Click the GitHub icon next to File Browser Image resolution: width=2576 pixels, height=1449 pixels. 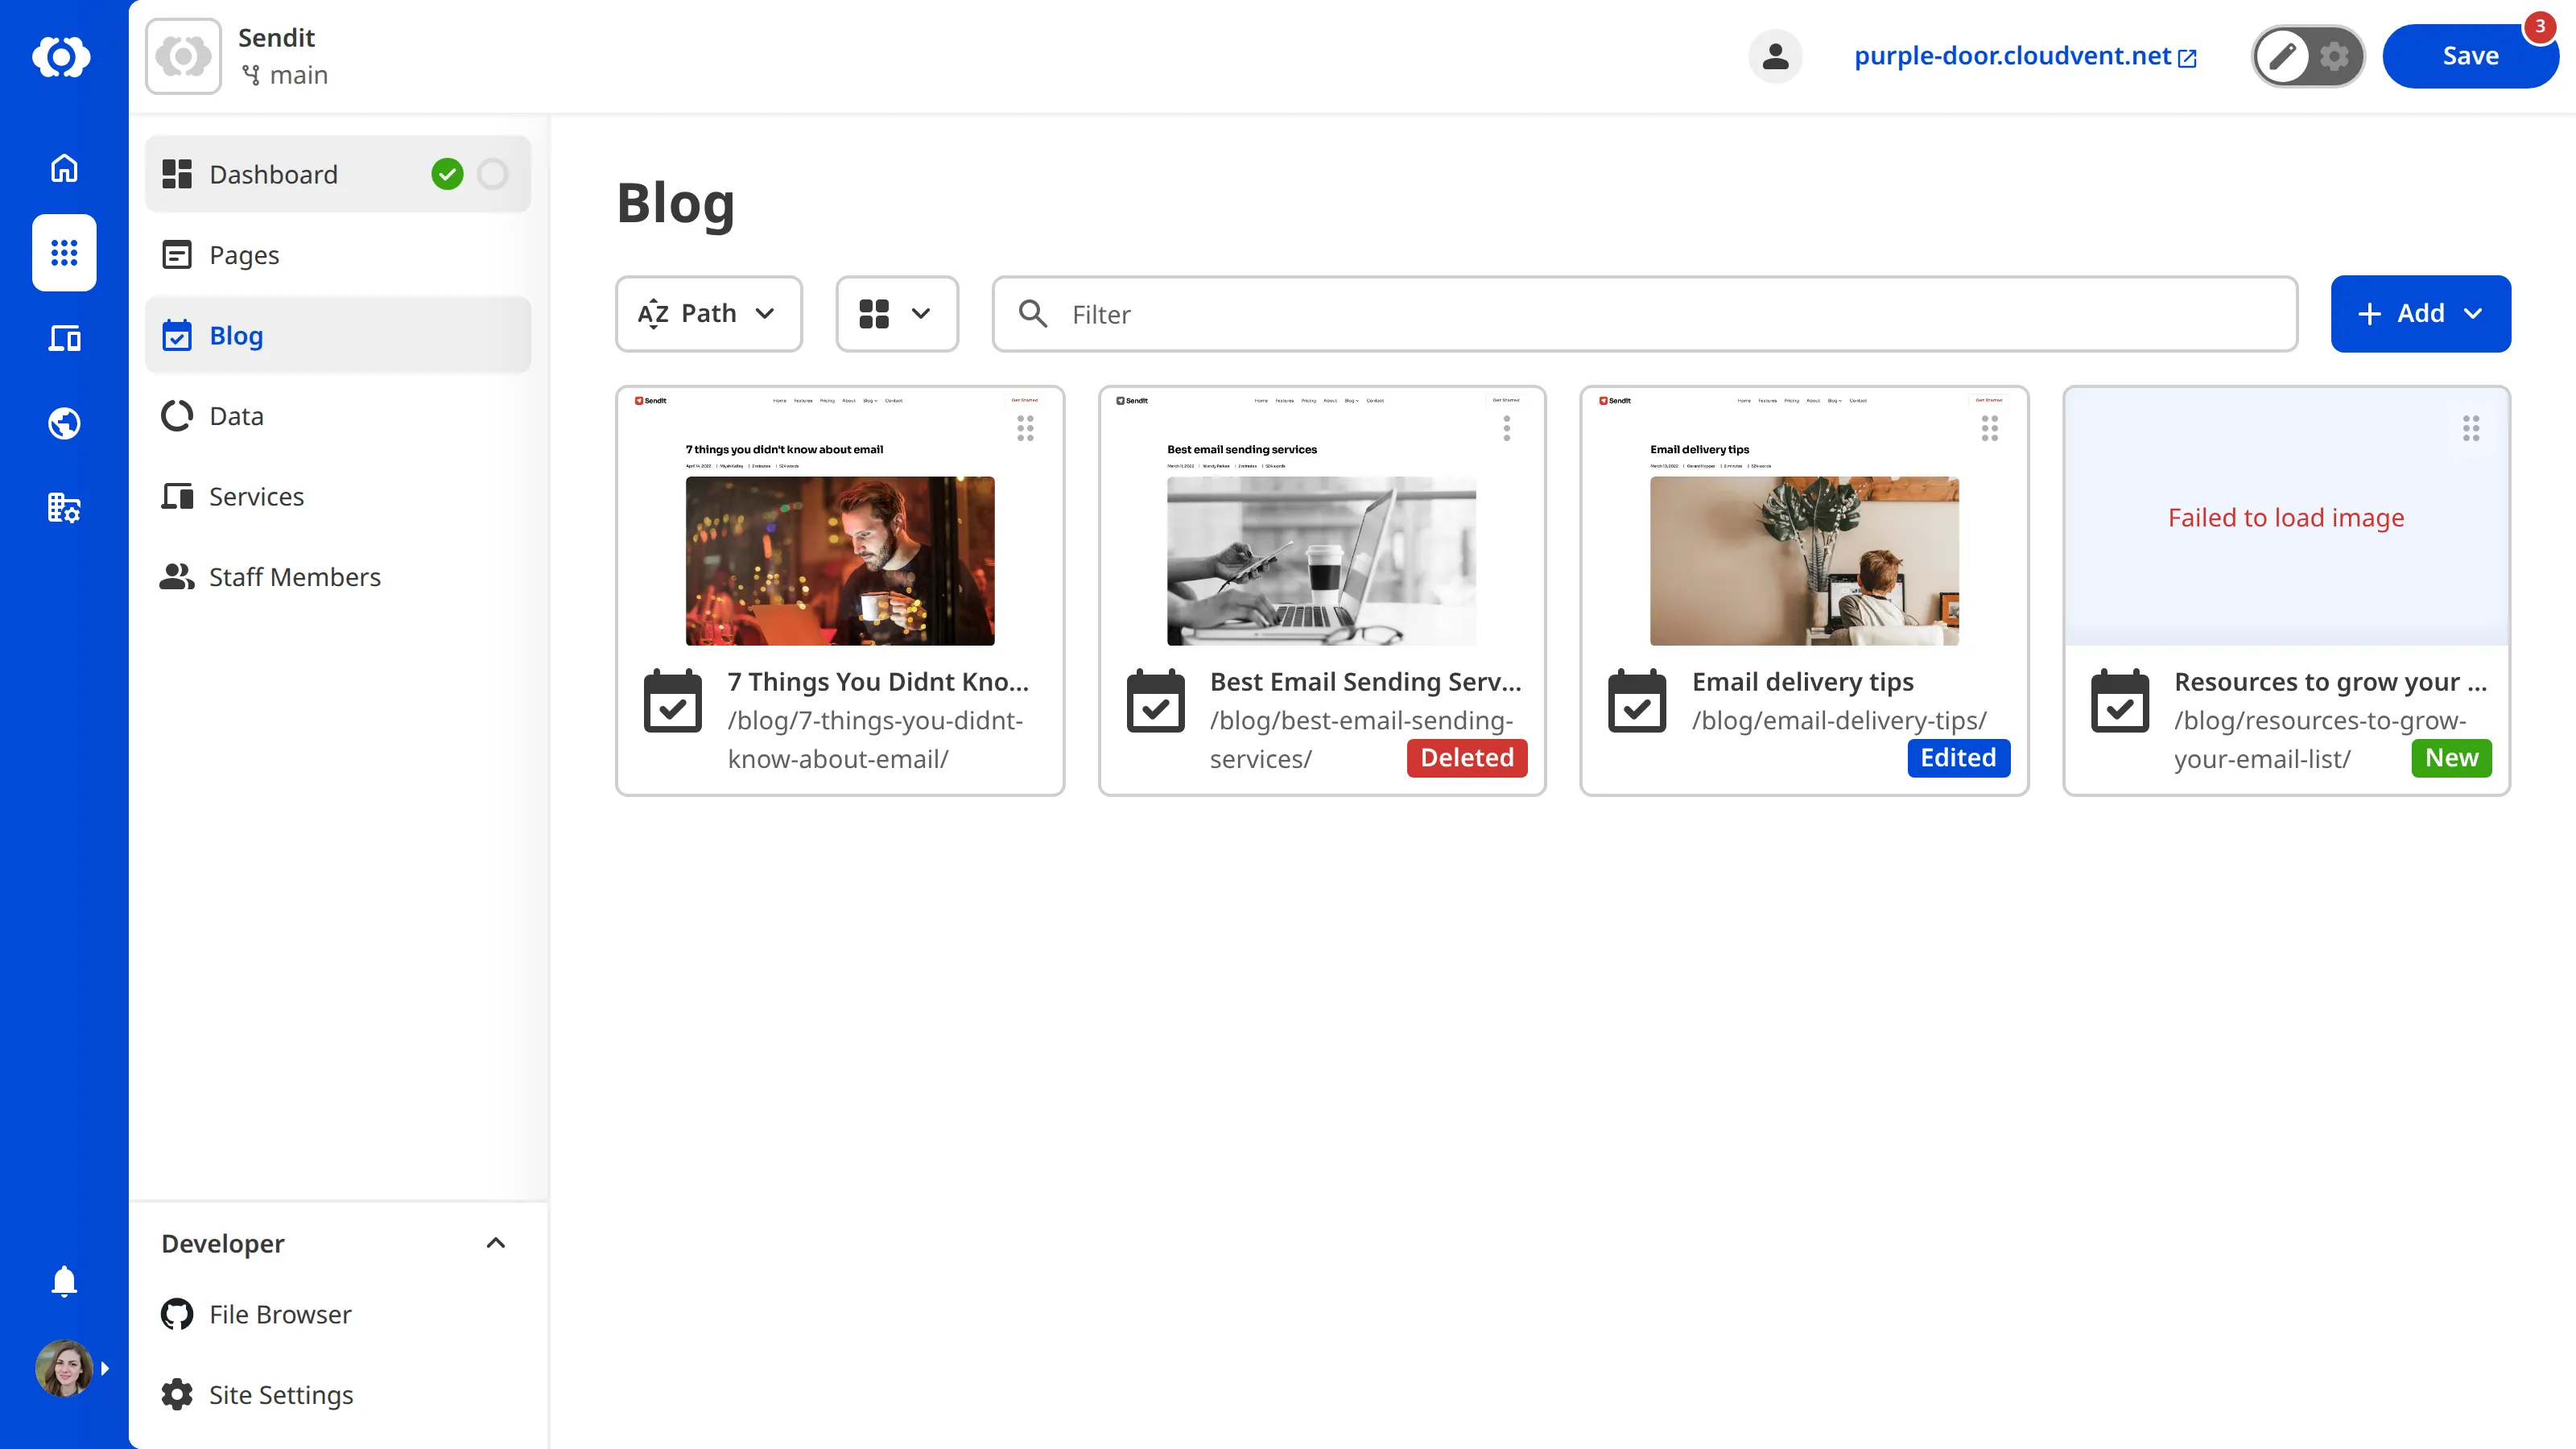click(177, 1314)
